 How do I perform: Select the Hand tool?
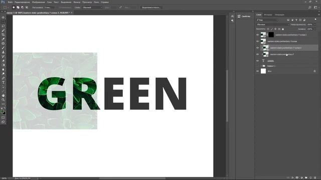[x=3, y=95]
